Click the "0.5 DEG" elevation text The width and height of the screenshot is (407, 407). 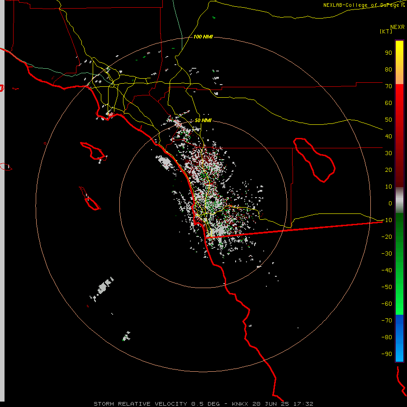point(206,404)
